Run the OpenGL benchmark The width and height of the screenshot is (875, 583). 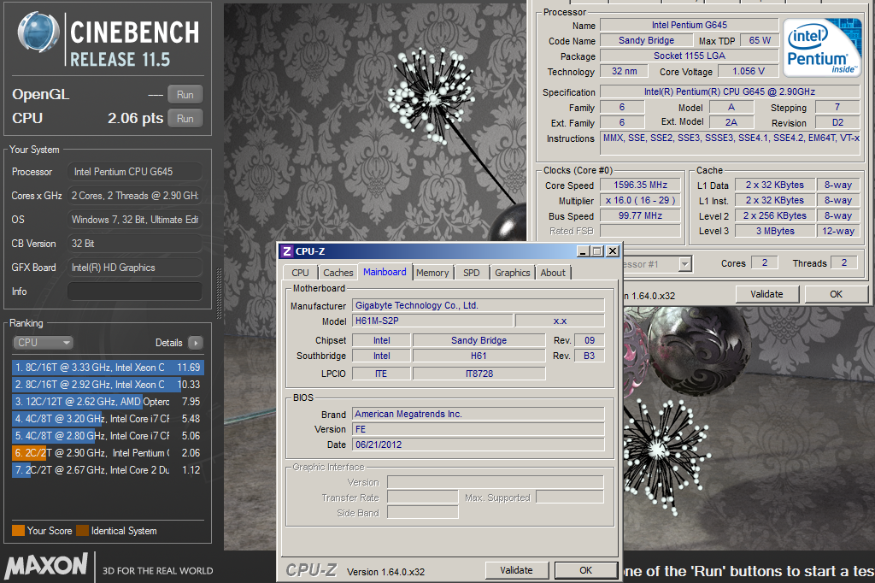[185, 94]
